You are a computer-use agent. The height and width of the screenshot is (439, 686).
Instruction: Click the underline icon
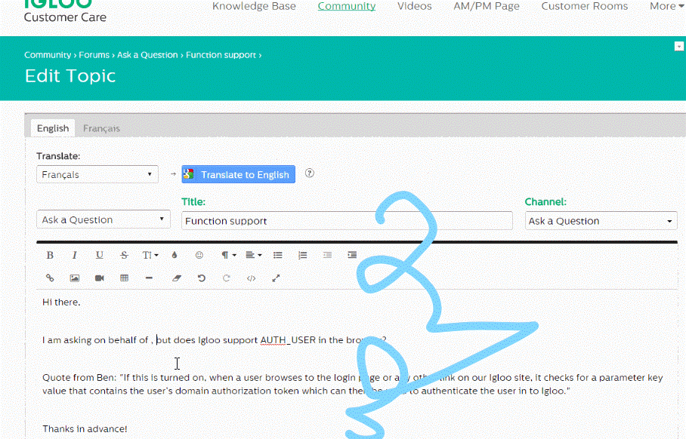(100, 255)
